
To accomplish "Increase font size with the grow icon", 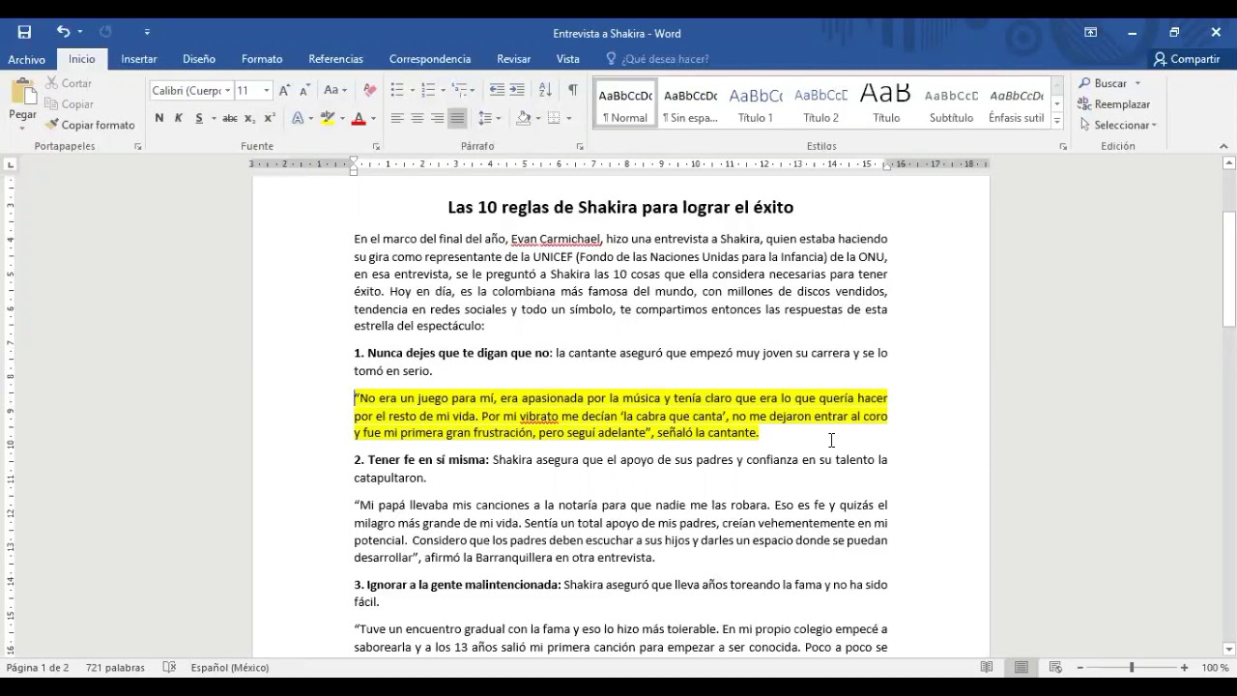I will (x=284, y=90).
